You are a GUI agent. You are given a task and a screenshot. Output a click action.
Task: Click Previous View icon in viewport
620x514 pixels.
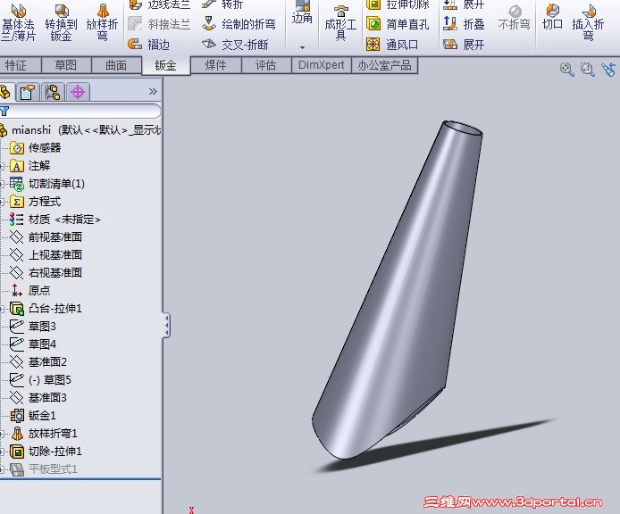pos(608,69)
